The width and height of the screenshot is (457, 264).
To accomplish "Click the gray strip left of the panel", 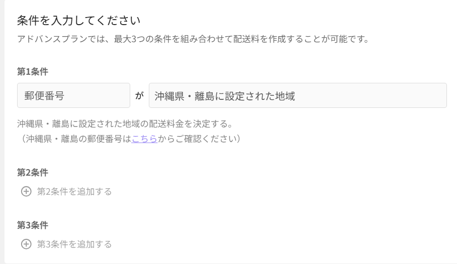I will coord(2,130).
